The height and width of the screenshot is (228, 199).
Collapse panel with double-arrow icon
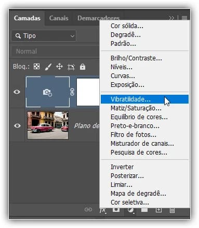pyautogui.click(x=171, y=18)
